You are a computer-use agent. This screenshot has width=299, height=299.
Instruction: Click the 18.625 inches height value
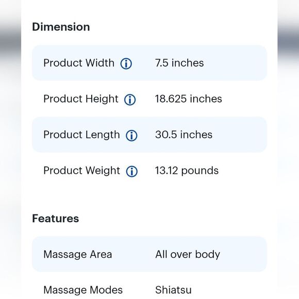click(188, 99)
